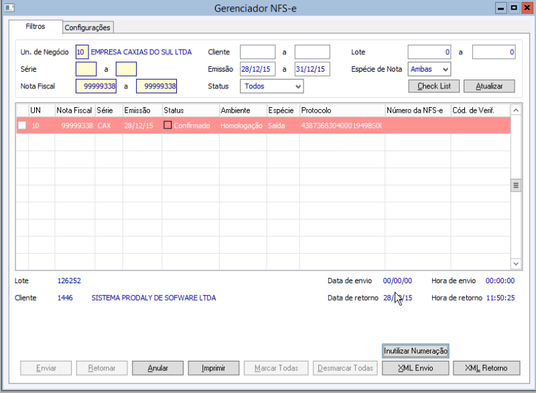Click the second Cliente input field
This screenshot has height=393, width=536.
[312, 52]
